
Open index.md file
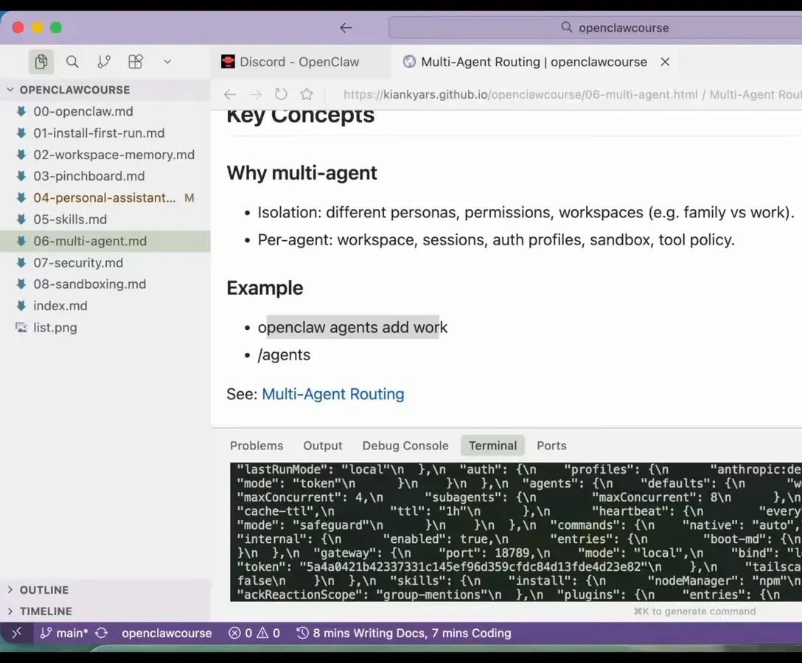point(105,306)
